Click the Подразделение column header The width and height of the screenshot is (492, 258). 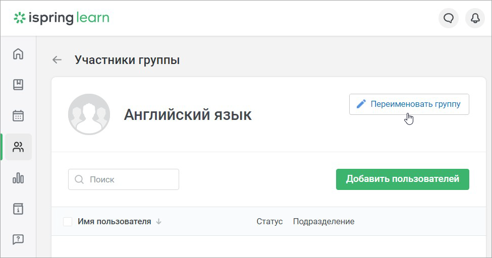(x=323, y=222)
